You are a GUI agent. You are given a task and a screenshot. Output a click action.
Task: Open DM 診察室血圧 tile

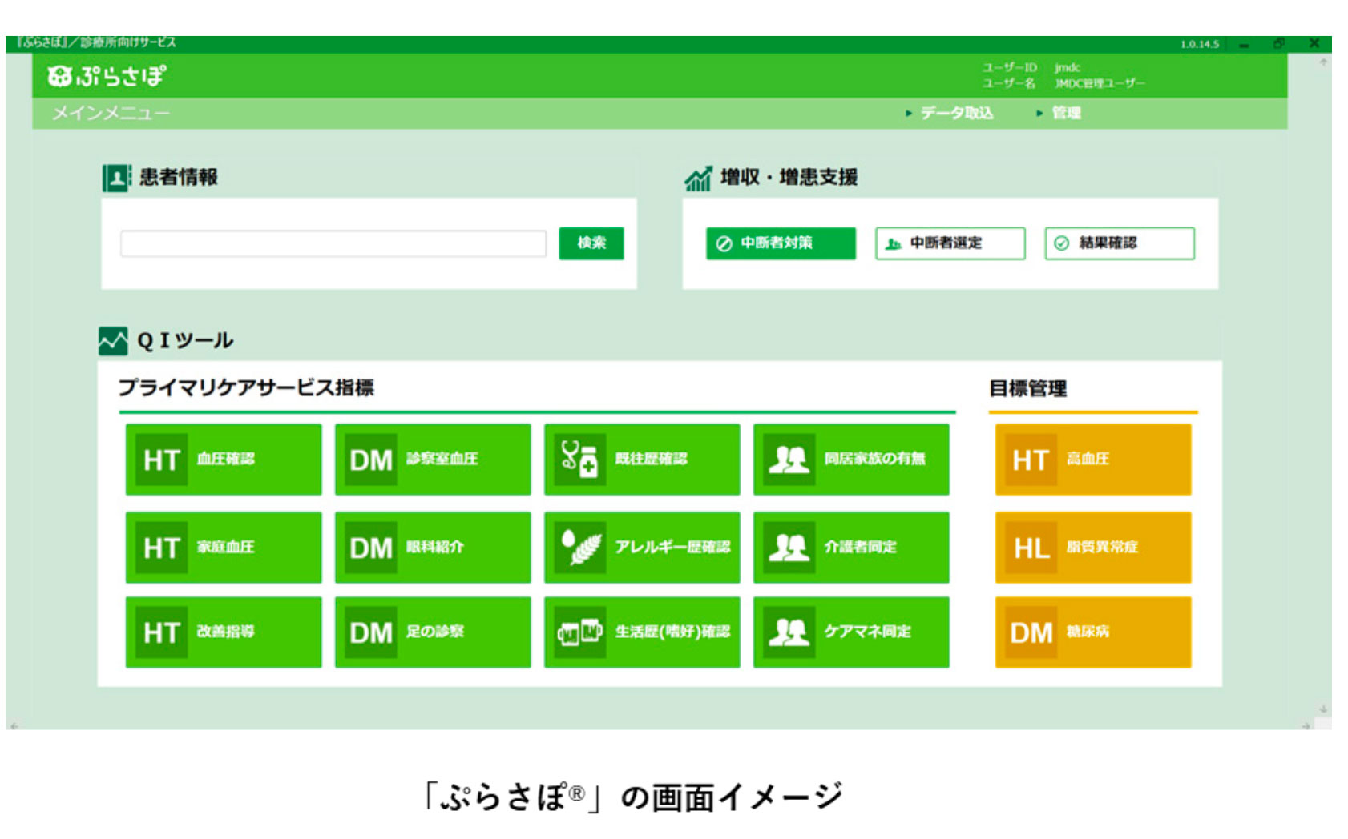coord(433,460)
